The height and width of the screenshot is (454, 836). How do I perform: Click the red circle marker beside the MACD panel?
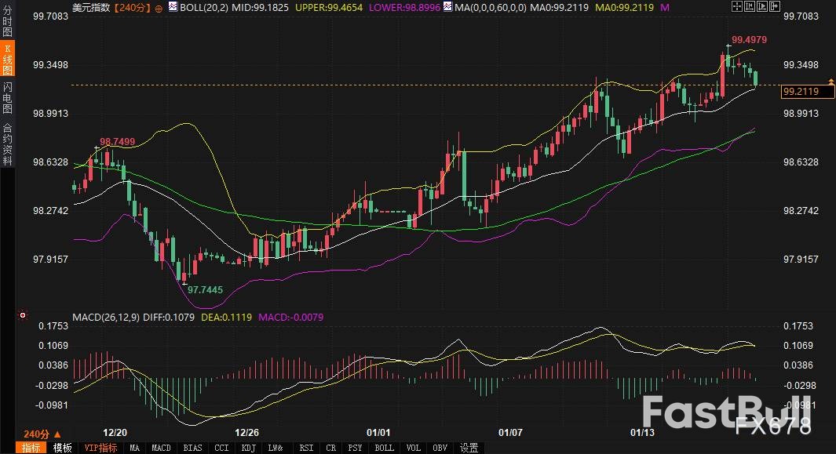(x=23, y=317)
